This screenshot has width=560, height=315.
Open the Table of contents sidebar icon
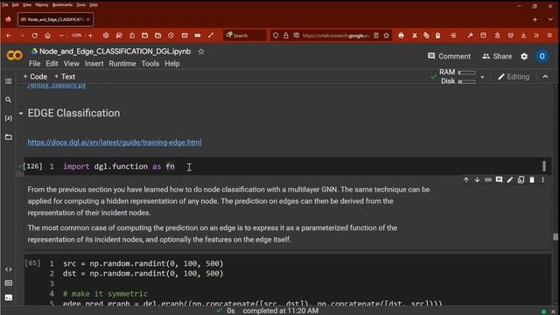9,81
